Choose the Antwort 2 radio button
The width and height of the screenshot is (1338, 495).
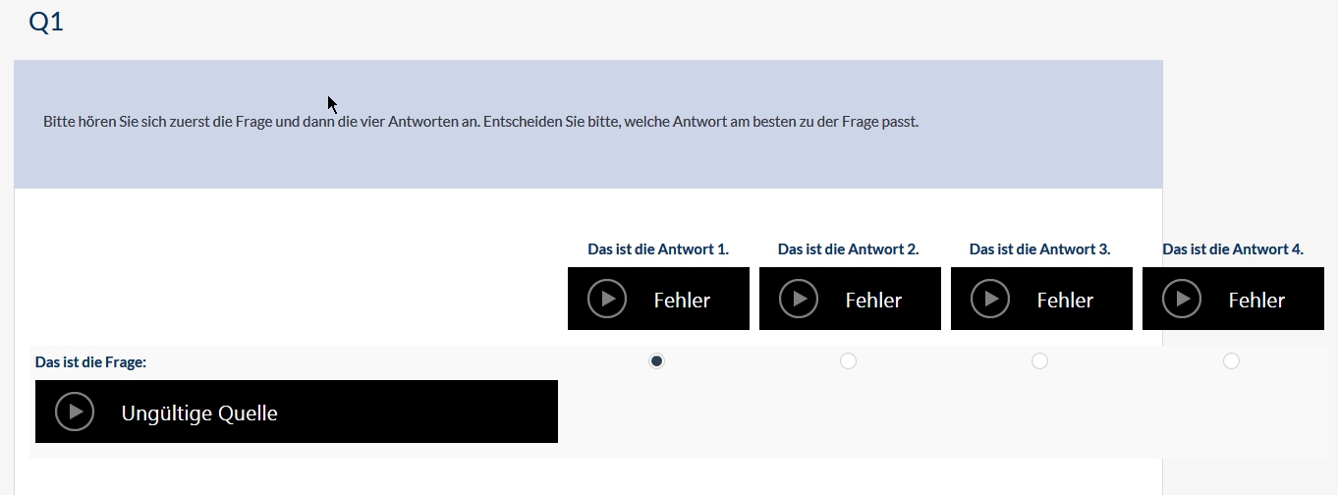tap(849, 361)
